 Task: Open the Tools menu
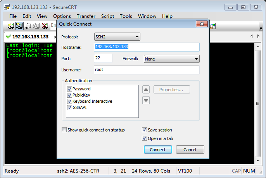click(x=126, y=16)
